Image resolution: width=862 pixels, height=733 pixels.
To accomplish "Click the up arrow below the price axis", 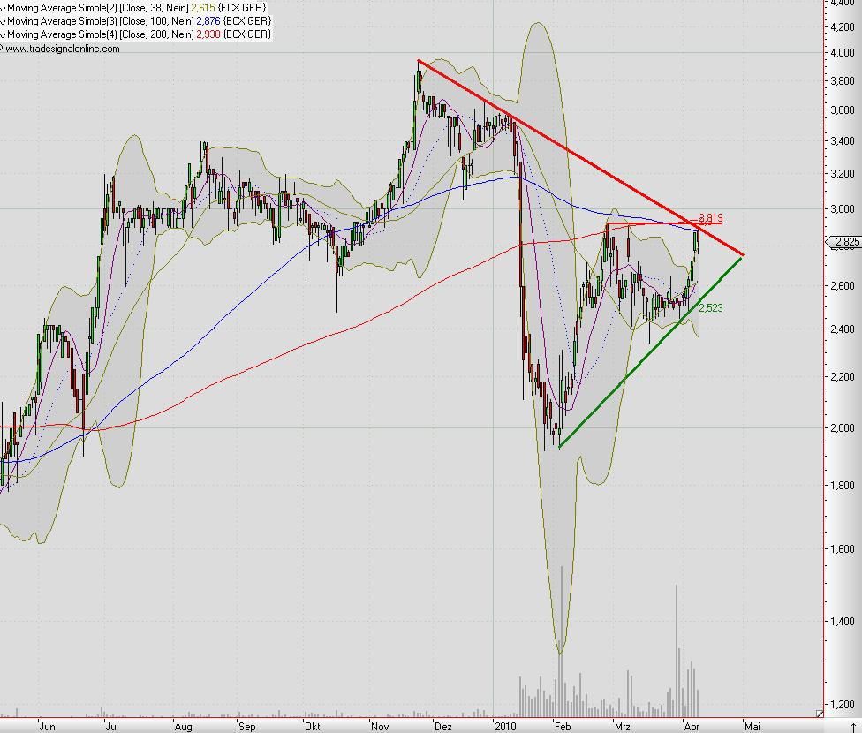I will [x=853, y=726].
